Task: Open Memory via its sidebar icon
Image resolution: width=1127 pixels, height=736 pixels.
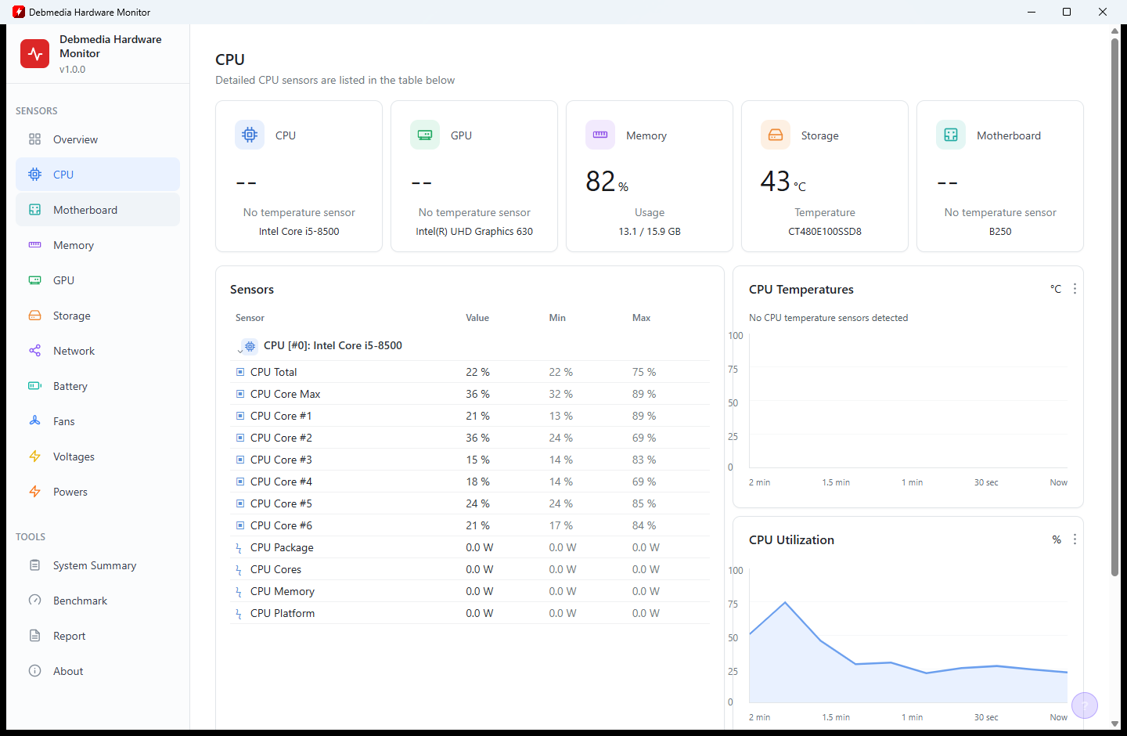Action: (34, 245)
